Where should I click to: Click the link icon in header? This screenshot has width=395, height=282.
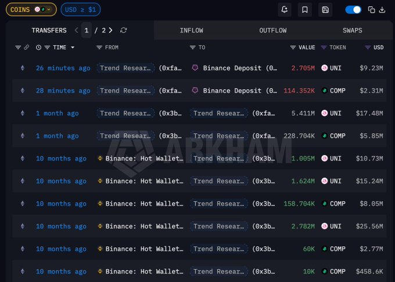point(27,47)
